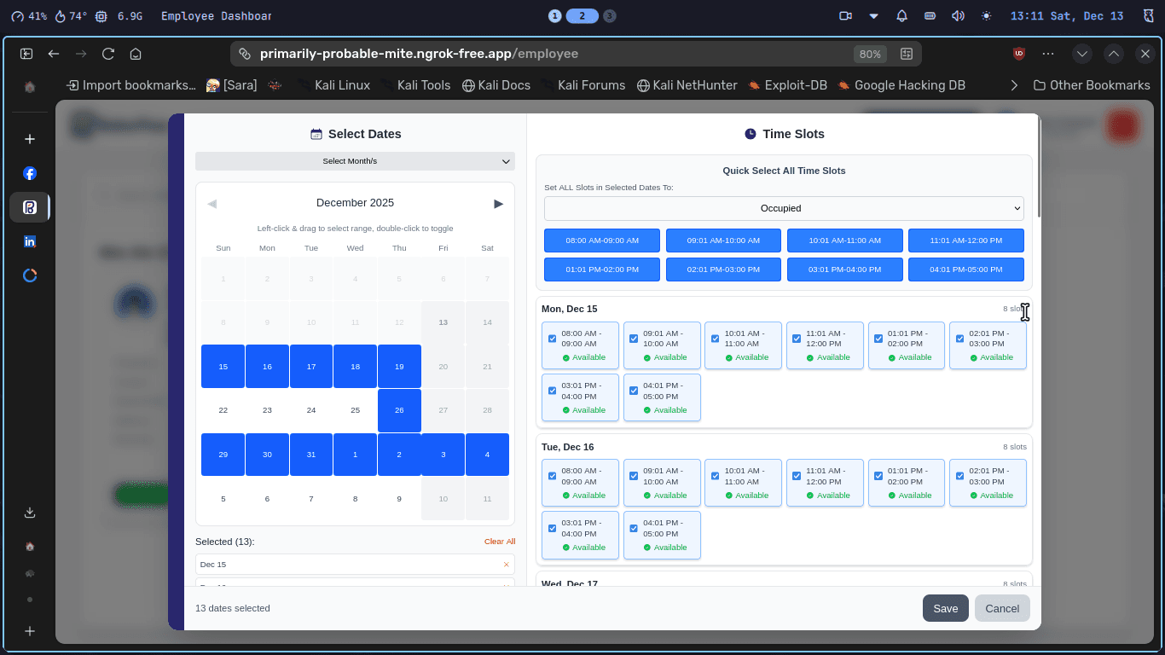Image resolution: width=1165 pixels, height=655 pixels.
Task: Open the Facebook sidebar shortcut
Action: [30, 173]
